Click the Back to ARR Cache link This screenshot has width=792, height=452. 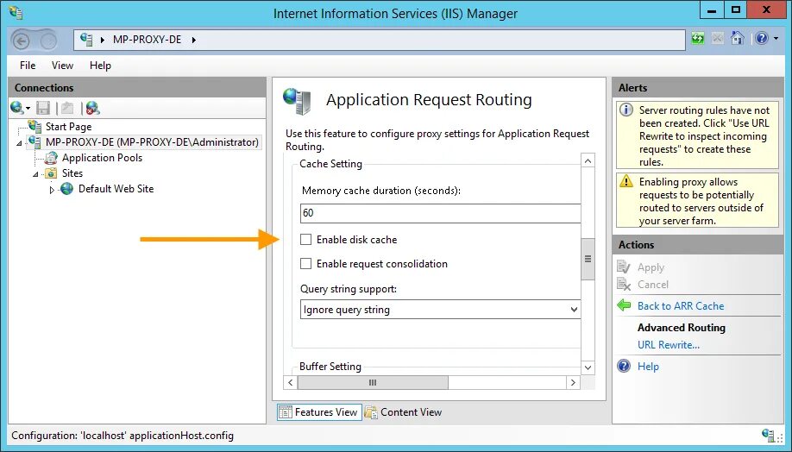tap(680, 305)
